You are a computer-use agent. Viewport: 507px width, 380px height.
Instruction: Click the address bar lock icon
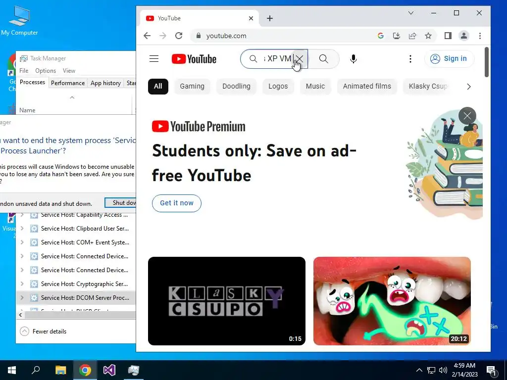tap(199, 36)
